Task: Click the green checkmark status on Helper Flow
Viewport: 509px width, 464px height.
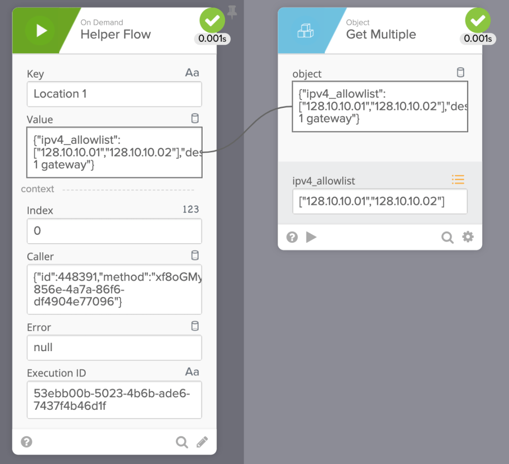Action: click(x=212, y=20)
